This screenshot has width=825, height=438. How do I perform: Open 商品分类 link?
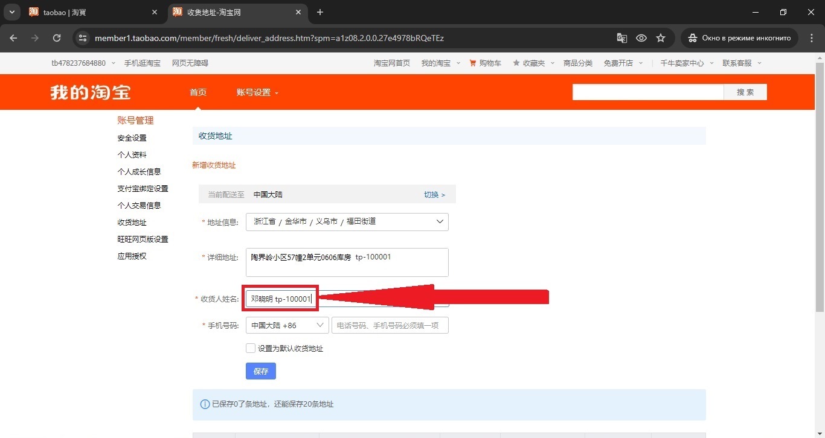[578, 63]
